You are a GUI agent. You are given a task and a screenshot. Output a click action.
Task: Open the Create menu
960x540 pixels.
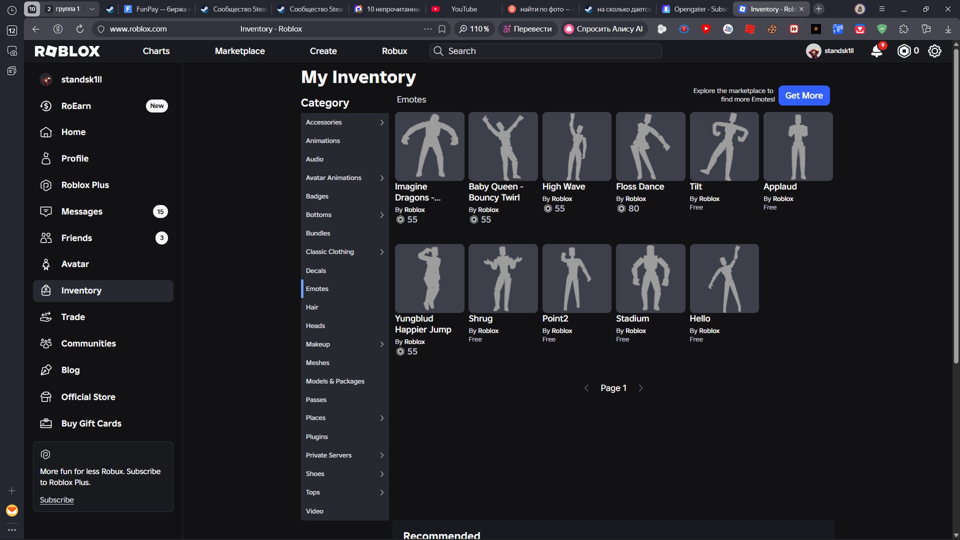(x=323, y=51)
